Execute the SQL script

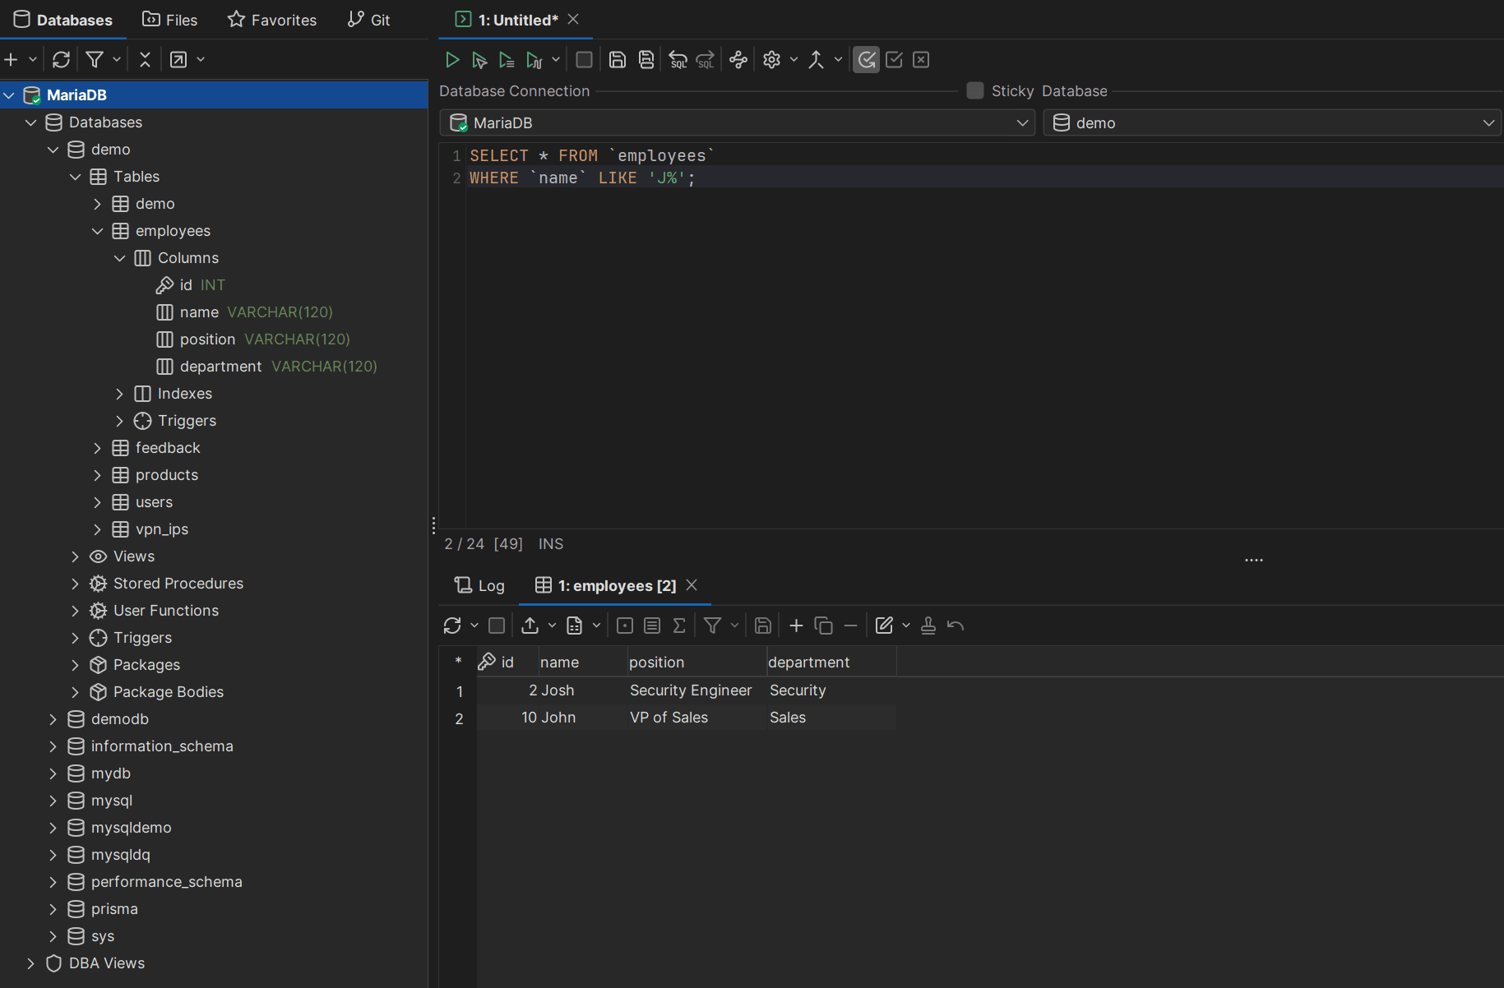pos(507,59)
